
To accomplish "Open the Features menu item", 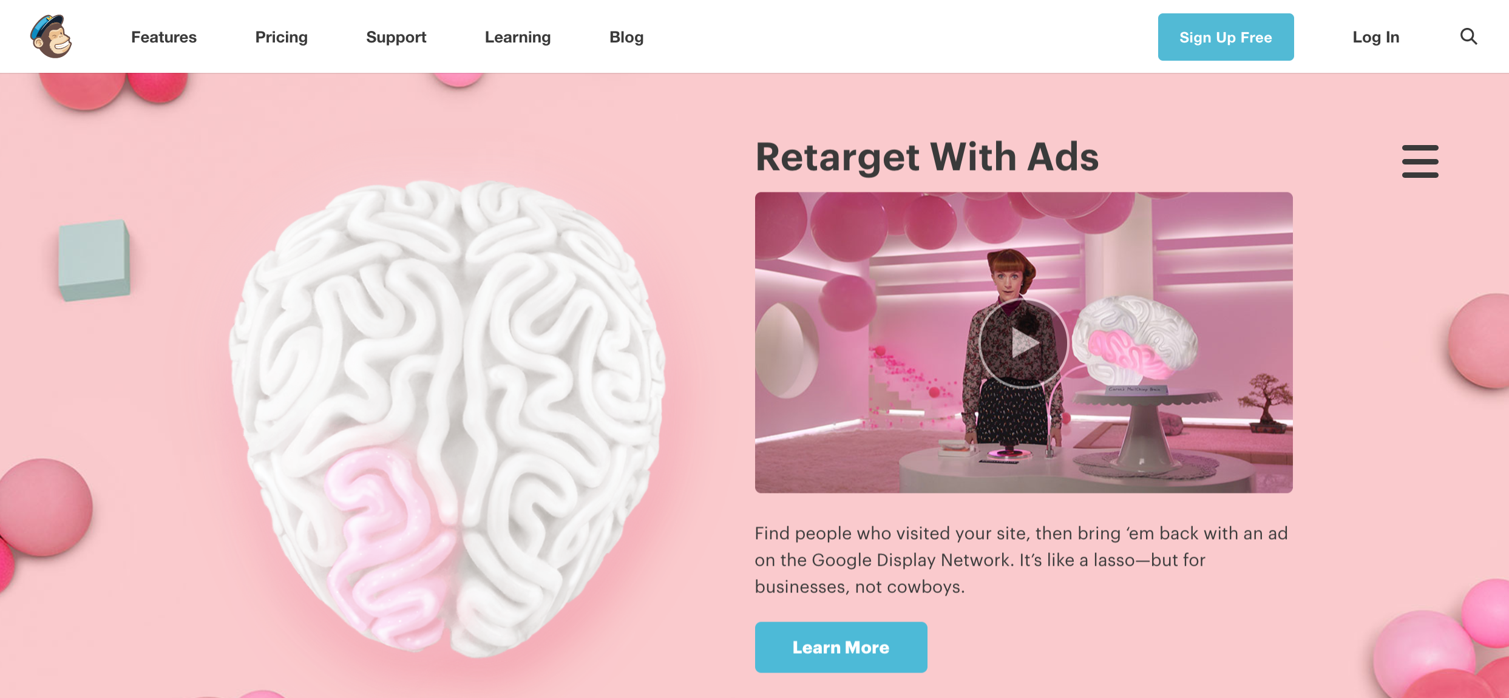I will pyautogui.click(x=164, y=37).
